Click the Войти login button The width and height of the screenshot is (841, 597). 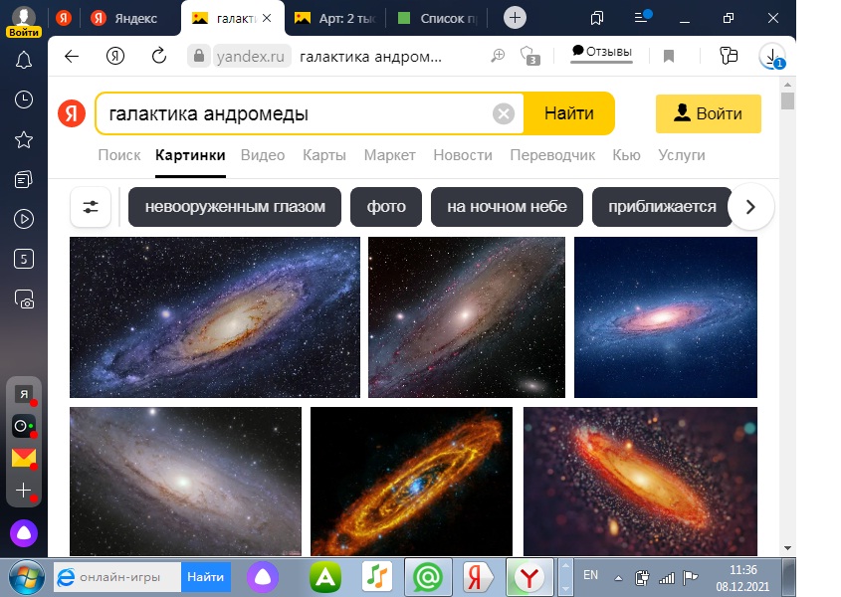708,113
